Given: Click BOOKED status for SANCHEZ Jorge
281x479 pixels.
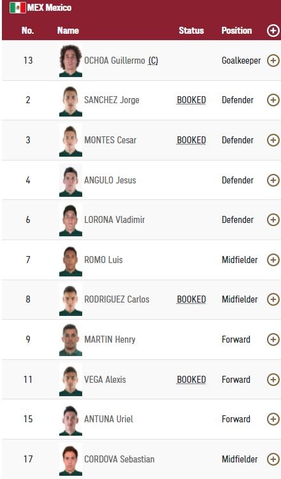Looking at the screenshot, I should coord(191,100).
